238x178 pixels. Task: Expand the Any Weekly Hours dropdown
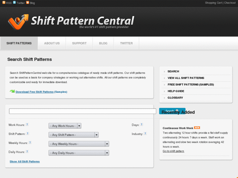click(79, 144)
